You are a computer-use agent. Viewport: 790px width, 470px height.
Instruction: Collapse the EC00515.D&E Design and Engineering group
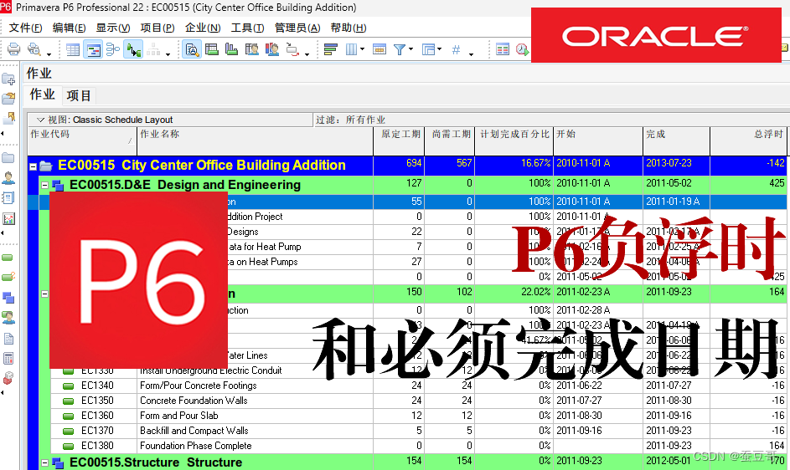point(45,185)
